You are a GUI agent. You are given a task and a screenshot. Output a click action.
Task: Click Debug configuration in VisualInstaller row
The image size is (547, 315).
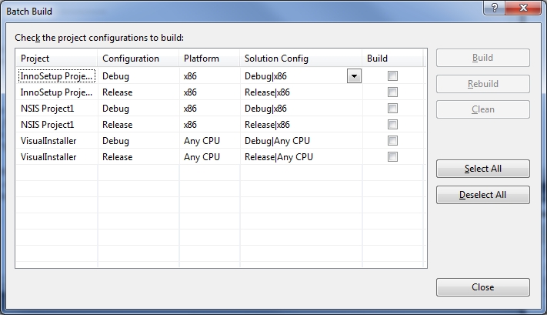(138, 141)
